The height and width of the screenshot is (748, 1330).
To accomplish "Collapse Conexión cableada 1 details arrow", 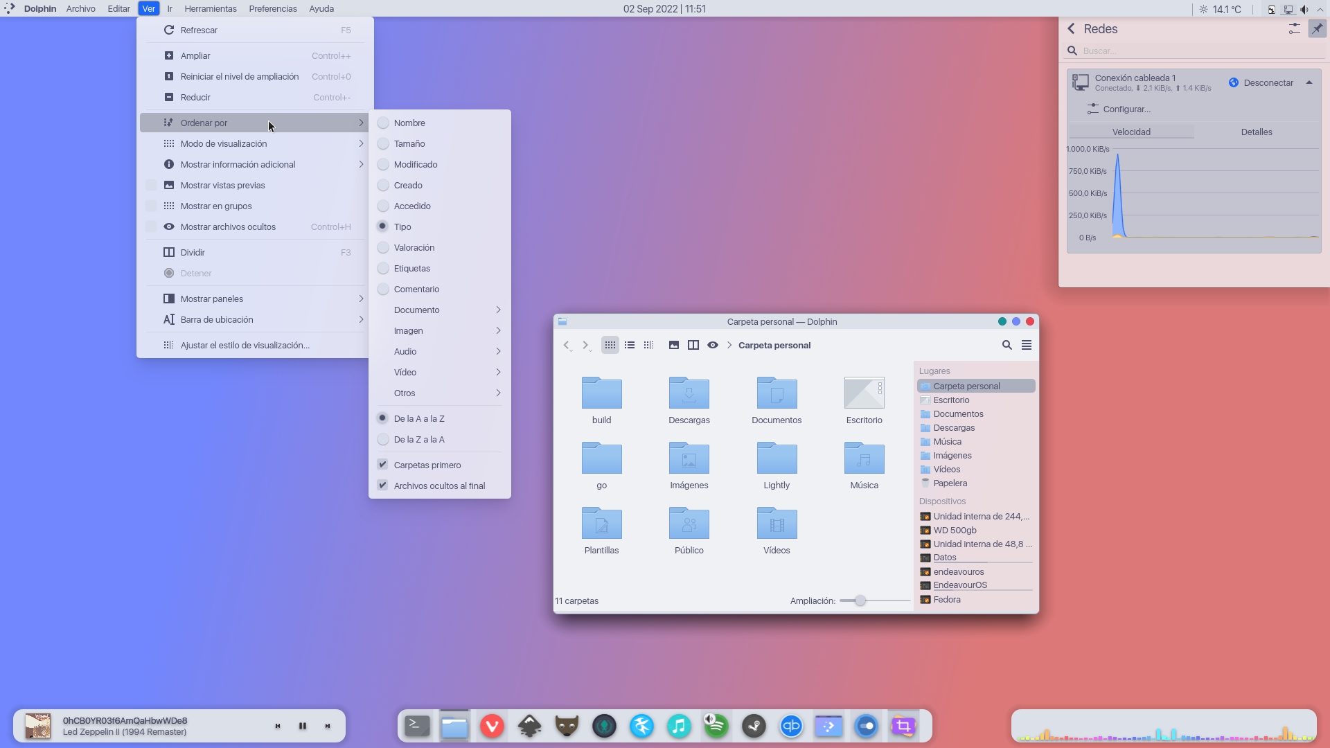I will (x=1309, y=82).
